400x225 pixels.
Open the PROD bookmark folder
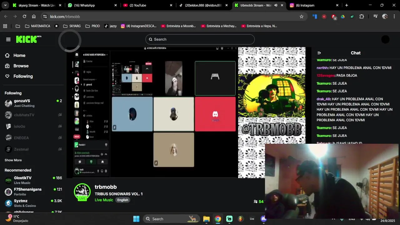(x=92, y=26)
